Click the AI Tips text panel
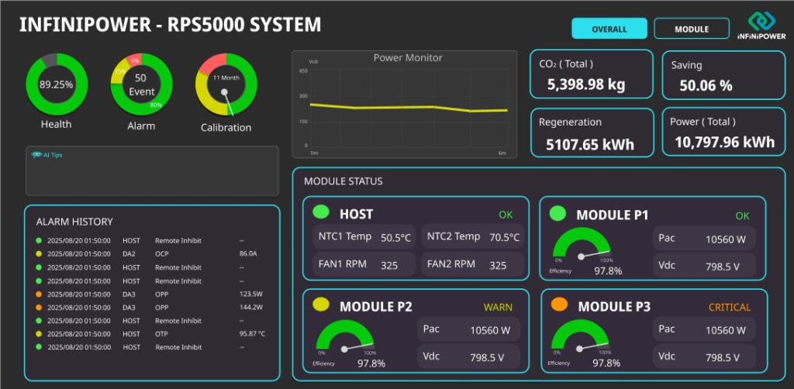The width and height of the screenshot is (794, 389). 152,170
